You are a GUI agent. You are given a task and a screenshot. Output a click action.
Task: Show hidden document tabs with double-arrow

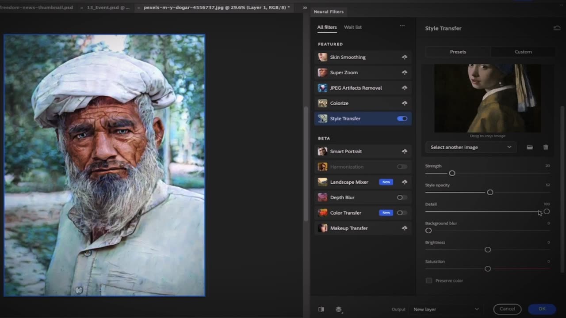click(305, 8)
